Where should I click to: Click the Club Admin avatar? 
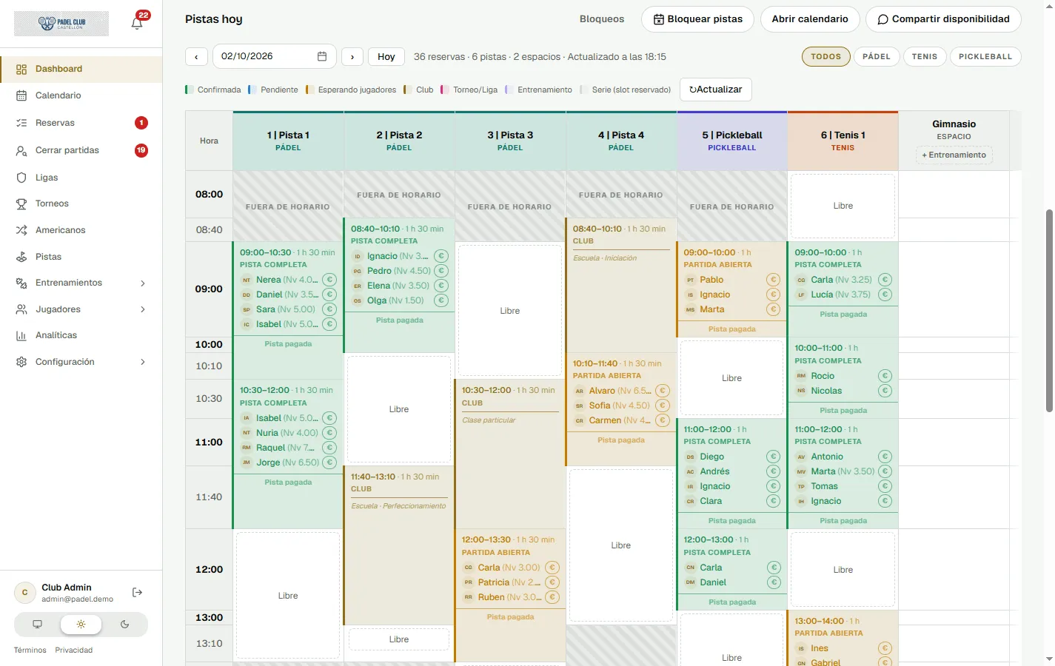click(24, 593)
